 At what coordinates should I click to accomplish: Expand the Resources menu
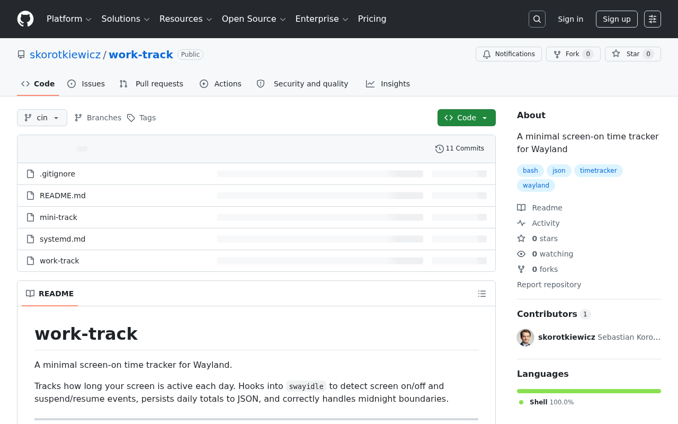coord(186,19)
